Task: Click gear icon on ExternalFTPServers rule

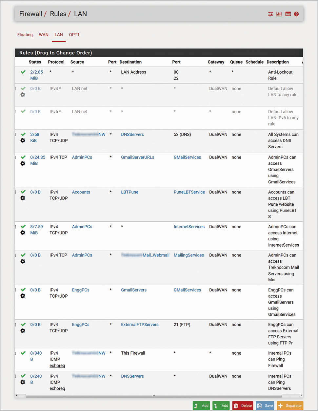Action: click(23, 331)
